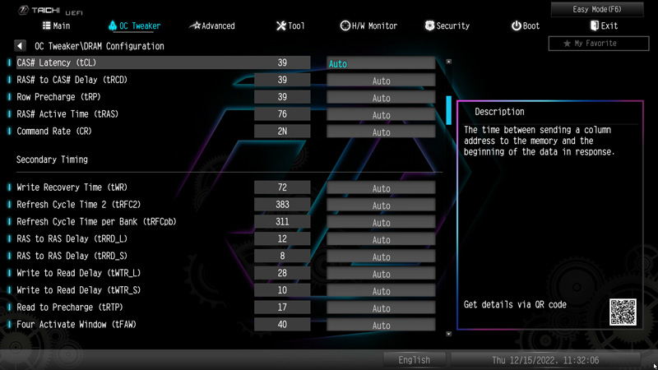Viewport: 658px width, 370px height.
Task: Click the OC Tweaker flame icon
Action: (x=113, y=25)
